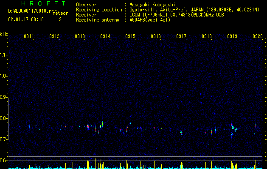
Task: Click the 'Observer' field label
Action: pyautogui.click(x=86, y=5)
